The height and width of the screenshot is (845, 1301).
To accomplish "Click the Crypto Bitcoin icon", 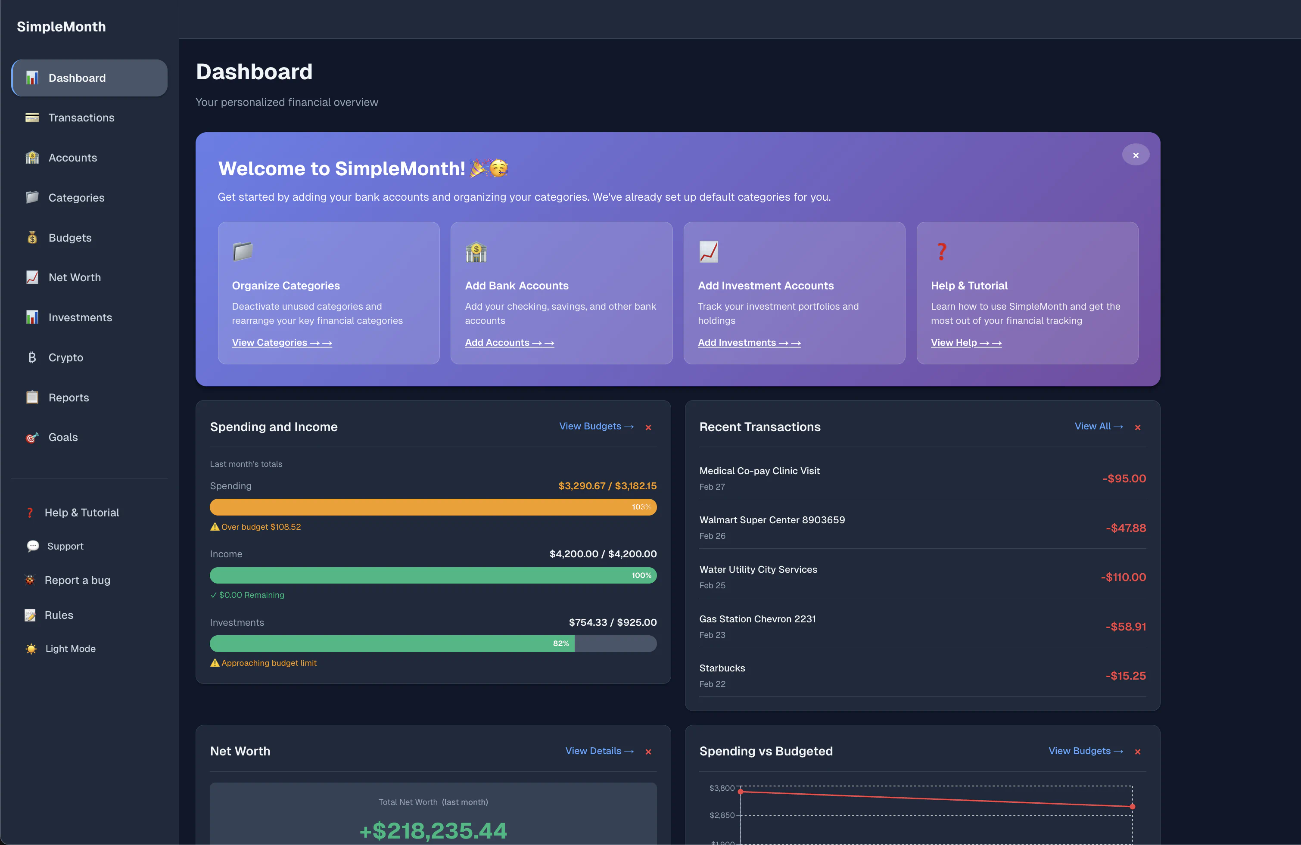I will point(32,357).
